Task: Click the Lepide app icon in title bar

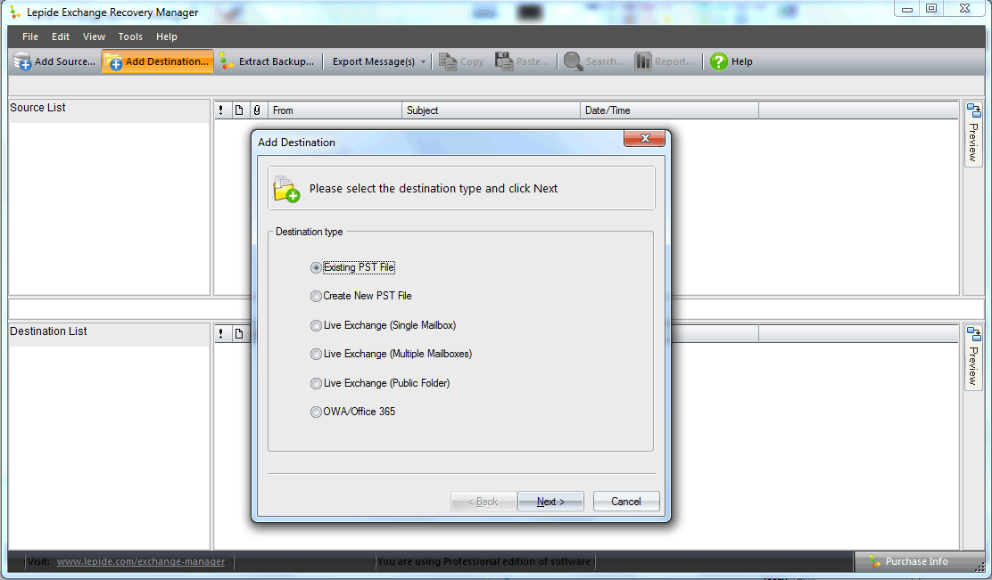Action: tap(15, 12)
